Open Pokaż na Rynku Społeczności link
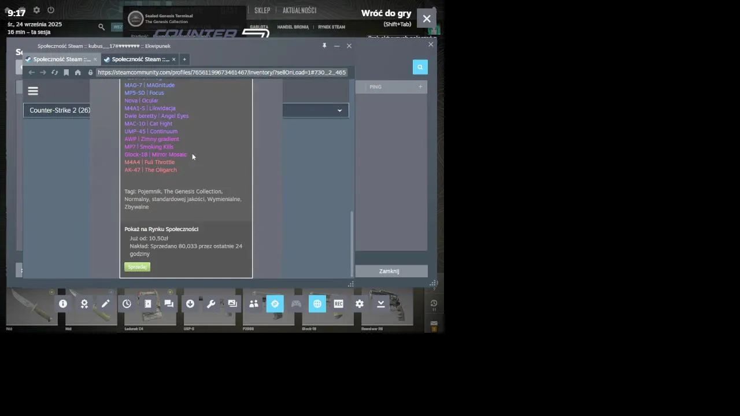 click(161, 229)
